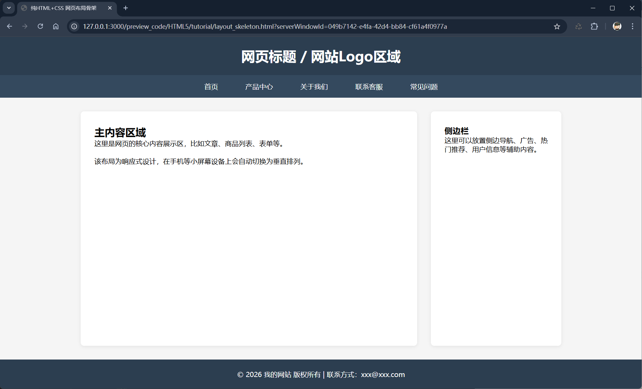Click the address bar URL field
This screenshot has height=389, width=642.
coord(264,26)
